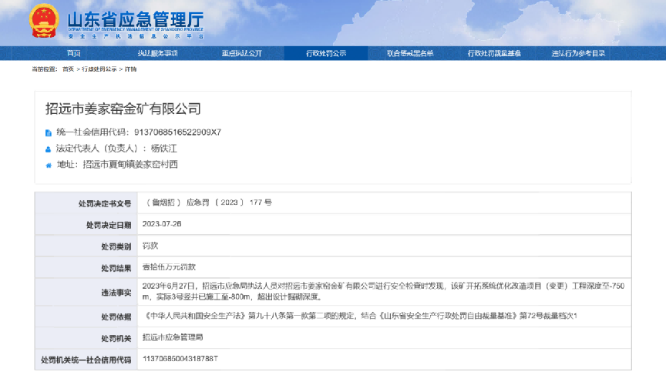Click 行政处罚公示 in the breadcrumb trail
Viewport: 666px width, 375px height.
[x=99, y=69]
